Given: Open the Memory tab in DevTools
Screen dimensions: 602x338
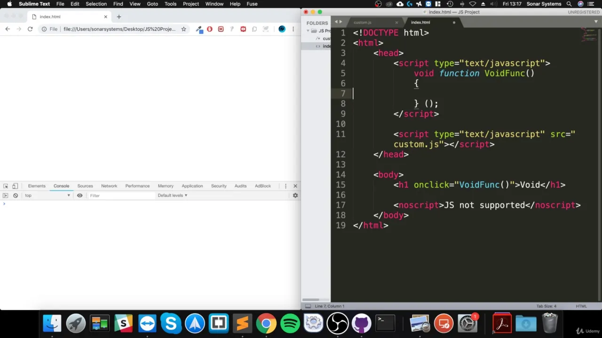Looking at the screenshot, I should [x=166, y=186].
